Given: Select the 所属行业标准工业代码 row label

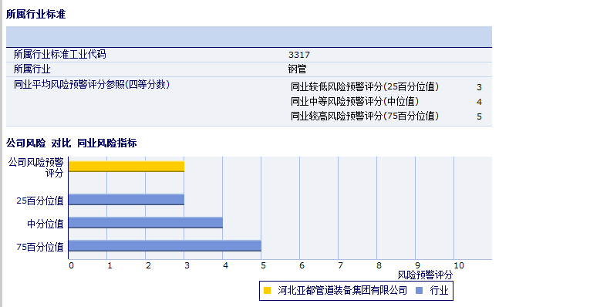Looking at the screenshot, I should point(60,54).
